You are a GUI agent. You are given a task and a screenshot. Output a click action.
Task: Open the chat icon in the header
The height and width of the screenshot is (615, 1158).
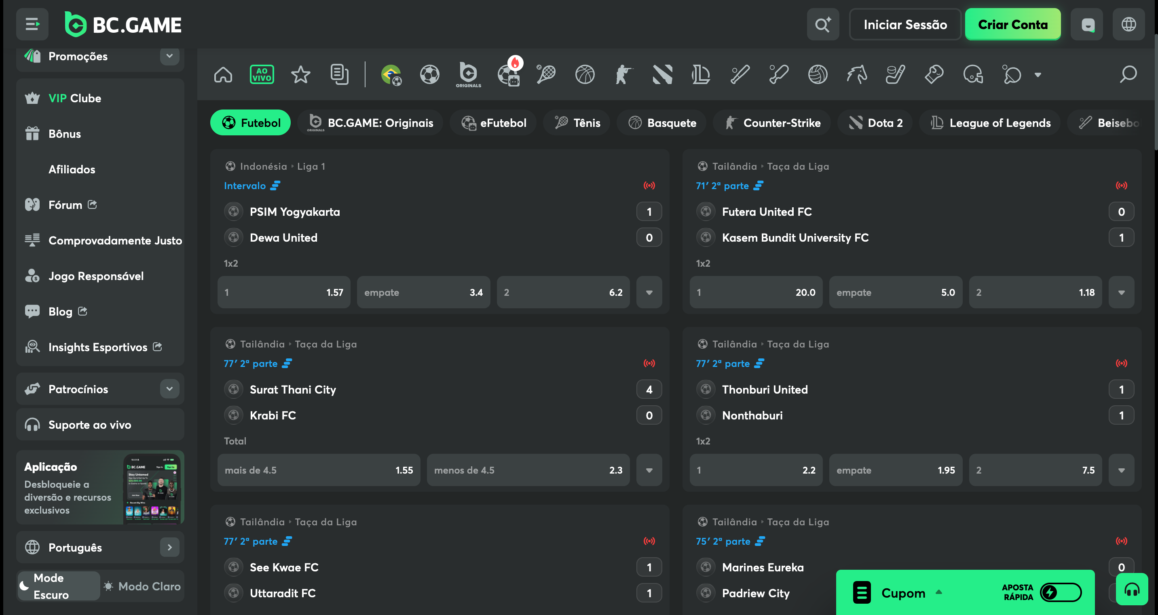coord(1087,24)
